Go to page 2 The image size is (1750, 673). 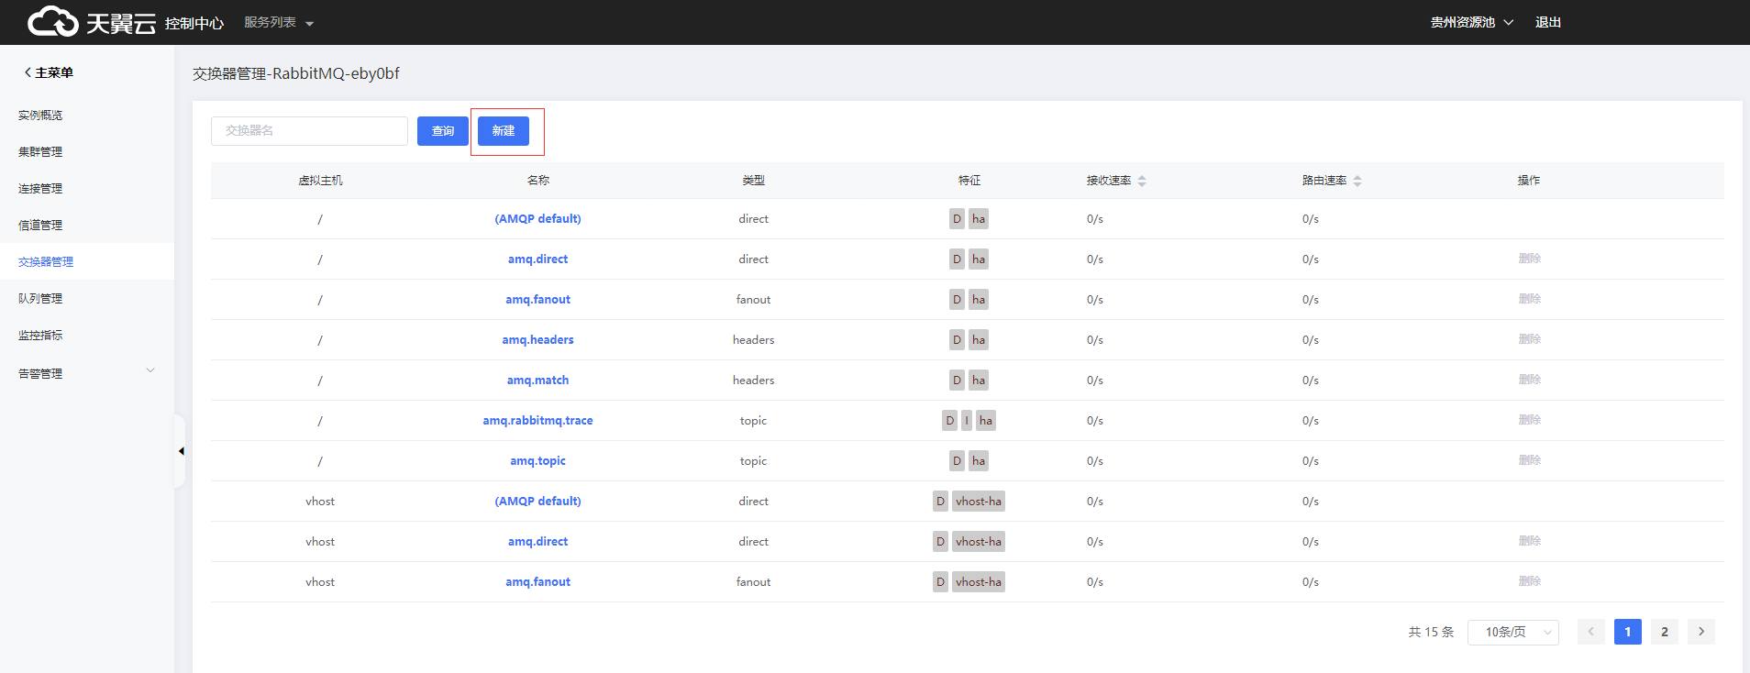(1664, 632)
